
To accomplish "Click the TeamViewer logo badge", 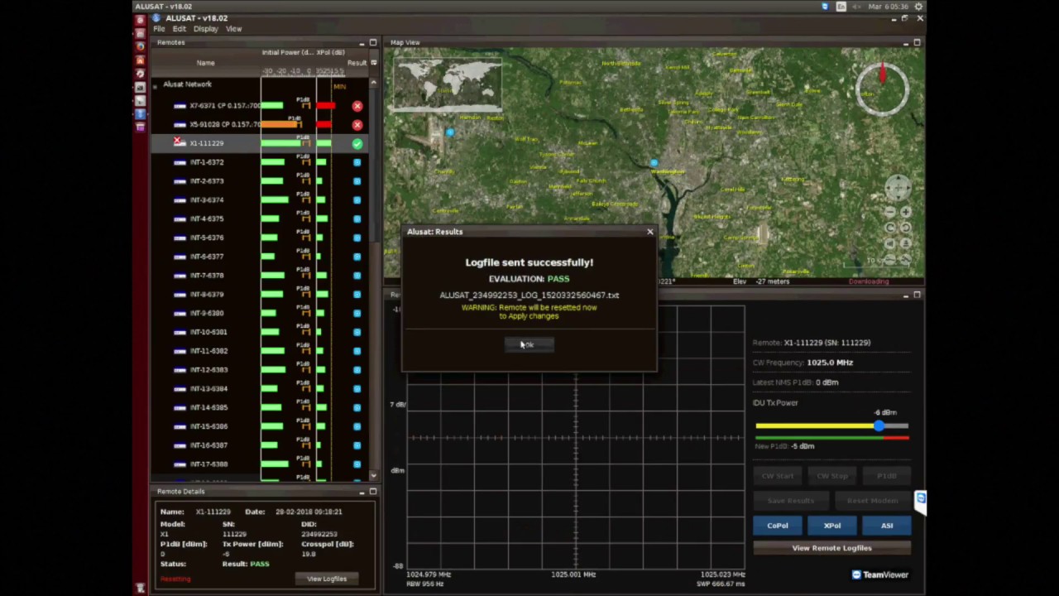I will point(879,574).
